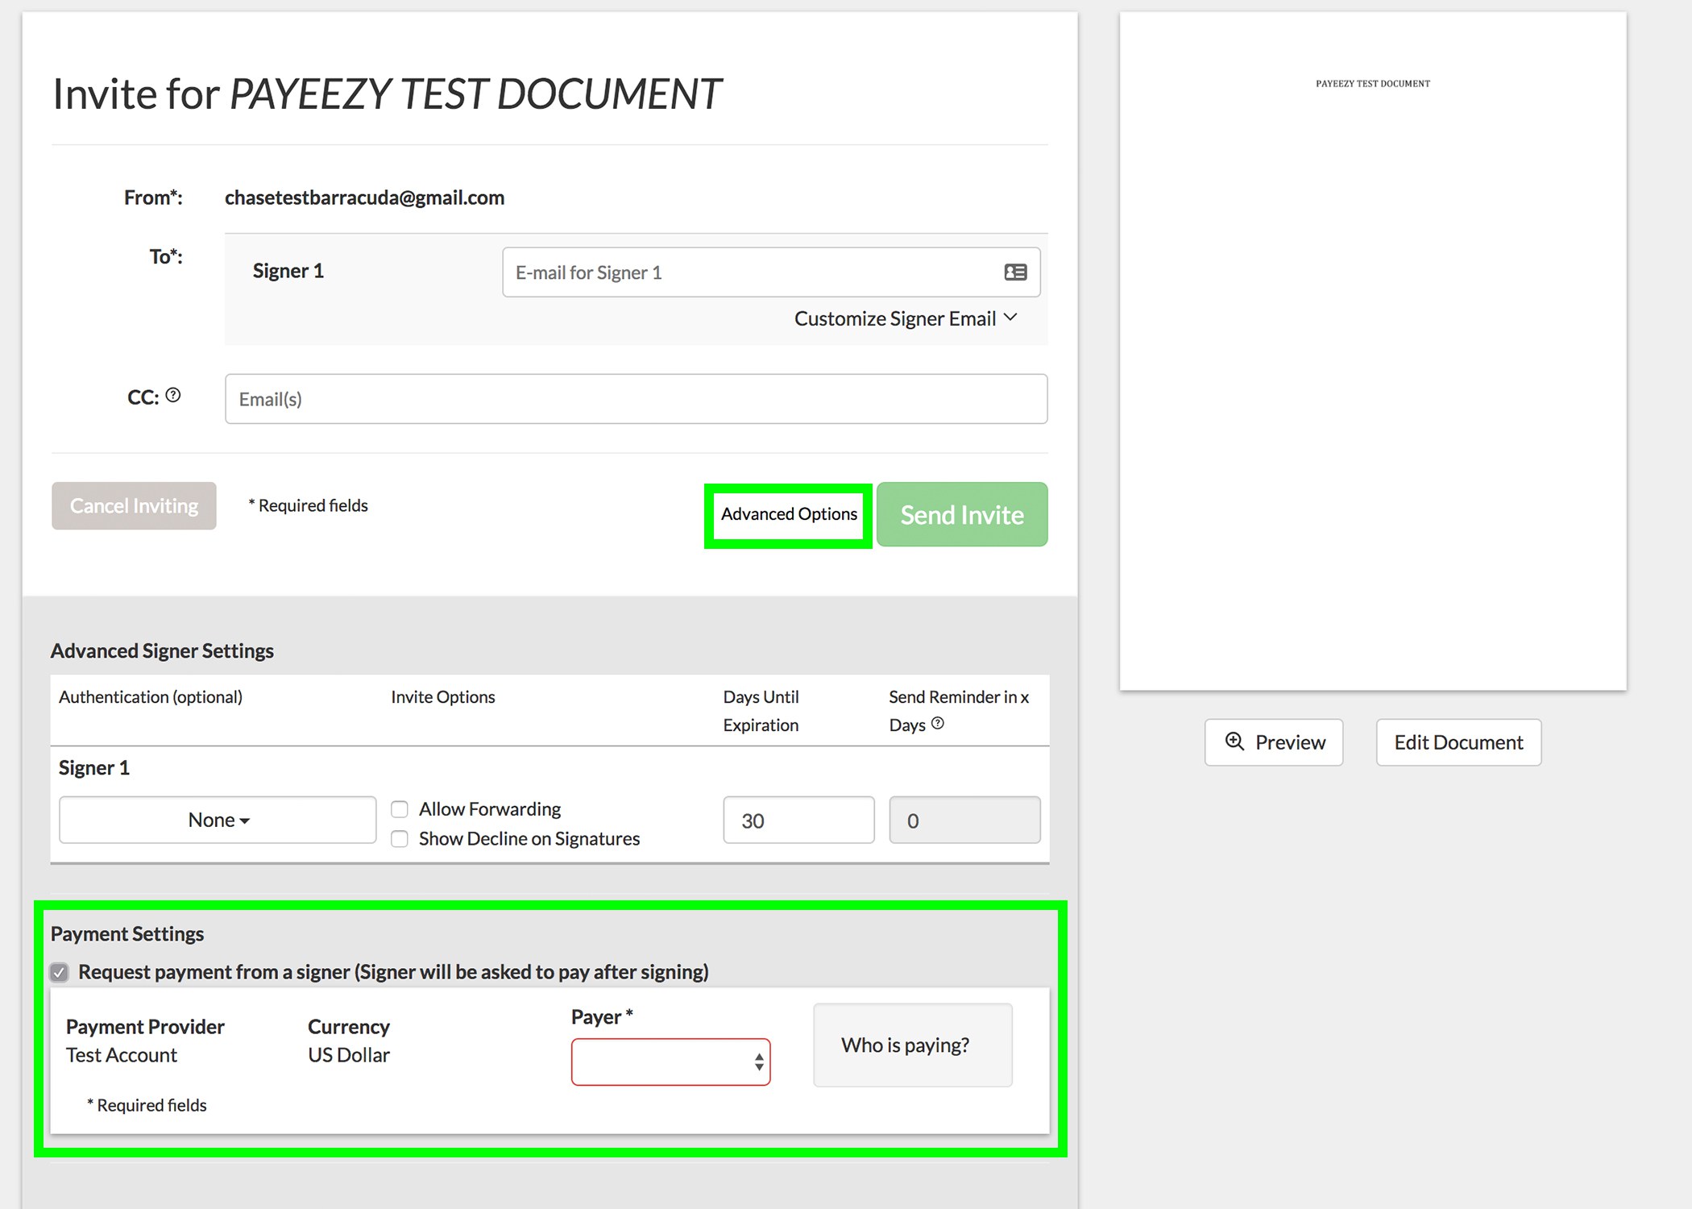Click the contact card icon in Signer 1 field
The image size is (1692, 1209).
[x=1015, y=272]
